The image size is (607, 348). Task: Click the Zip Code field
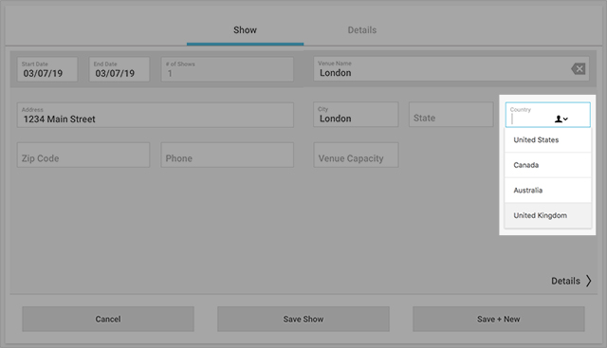point(83,155)
